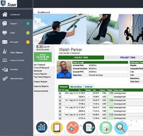Click the window cleaner banner image
Viewport: 143px width, 136px height.
(x=60, y=29)
